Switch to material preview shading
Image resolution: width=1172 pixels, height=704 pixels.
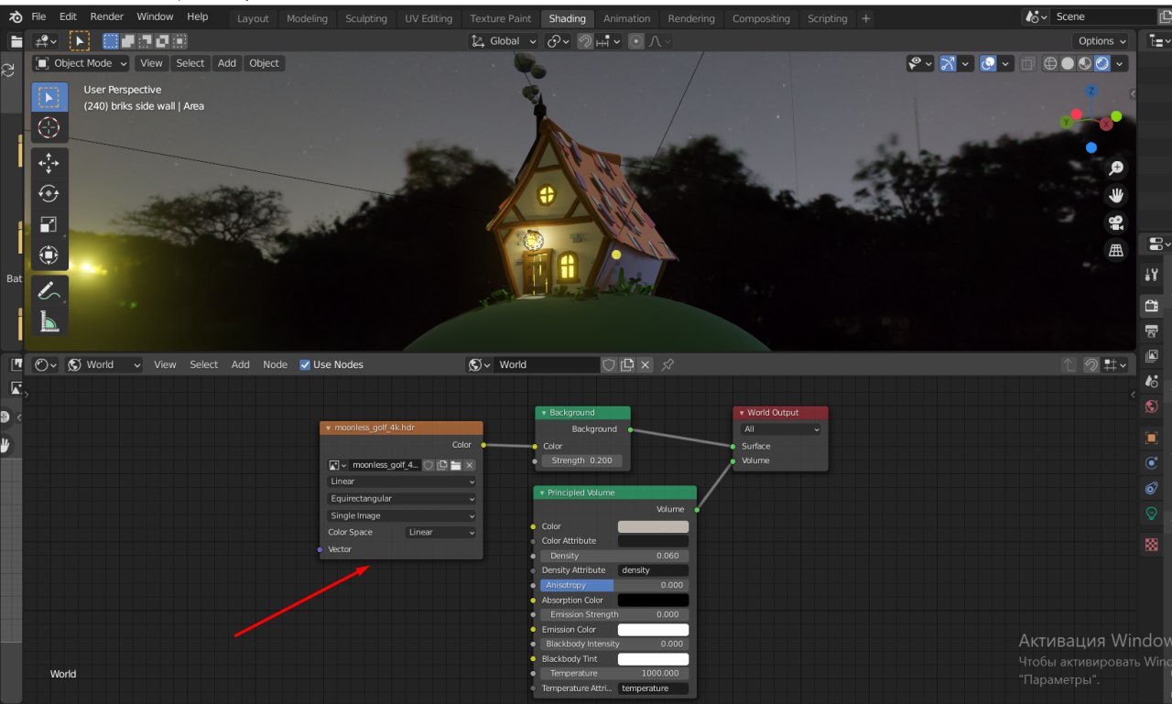[x=1085, y=64]
